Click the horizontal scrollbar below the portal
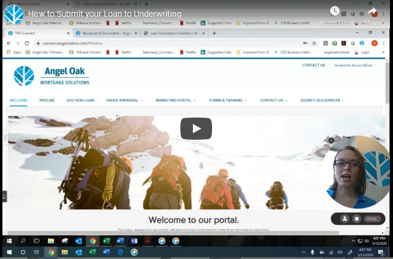Image resolution: width=393 pixels, height=259 pixels. click(173, 233)
